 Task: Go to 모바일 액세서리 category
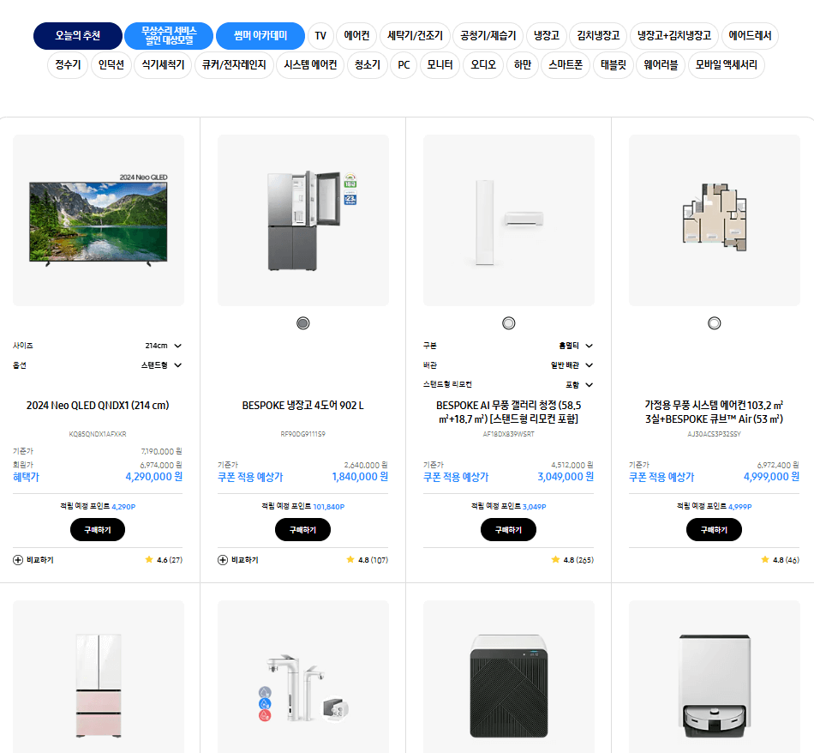tap(727, 65)
